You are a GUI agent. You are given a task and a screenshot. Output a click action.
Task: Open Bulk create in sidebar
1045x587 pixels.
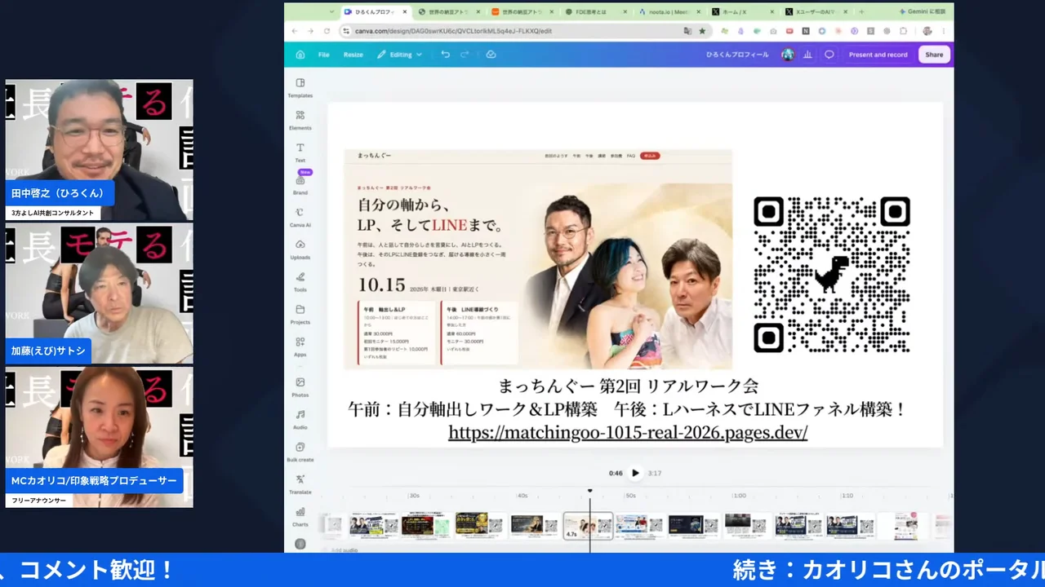pos(300,452)
